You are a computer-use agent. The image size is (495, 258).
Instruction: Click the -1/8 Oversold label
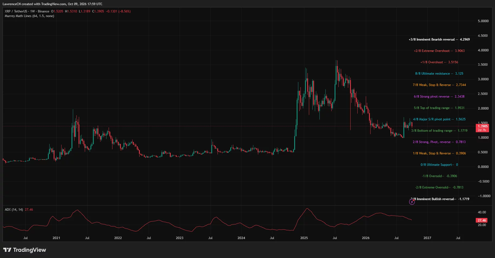click(x=439, y=176)
